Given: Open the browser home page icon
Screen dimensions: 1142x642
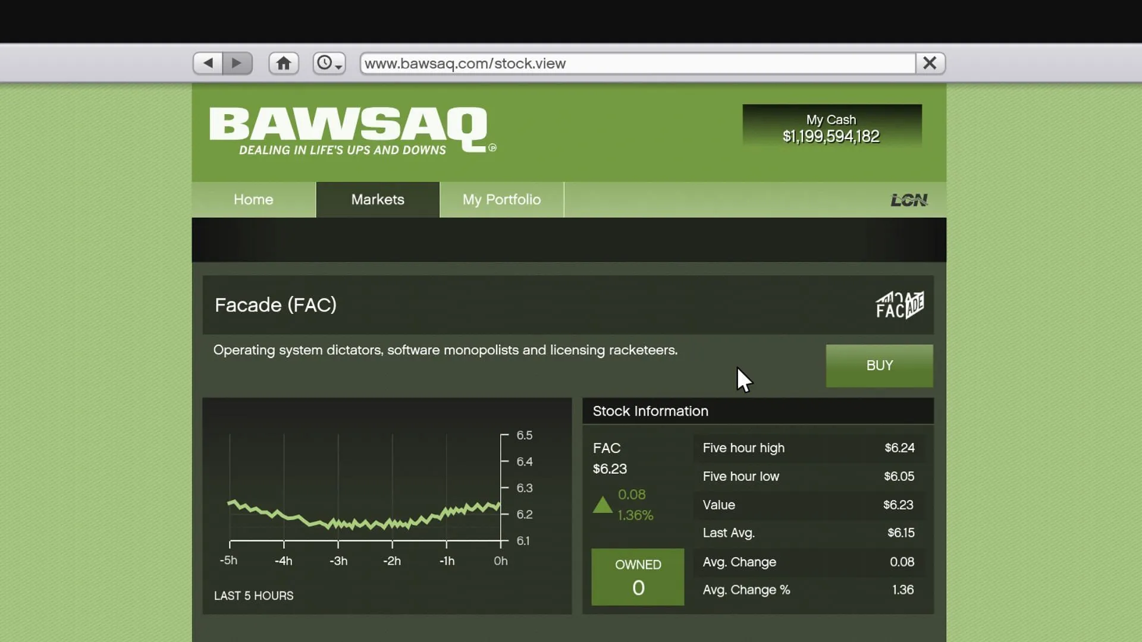Looking at the screenshot, I should [x=284, y=63].
